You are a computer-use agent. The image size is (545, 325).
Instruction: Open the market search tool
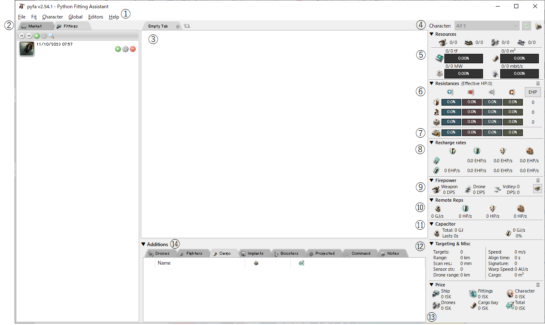coord(51,36)
